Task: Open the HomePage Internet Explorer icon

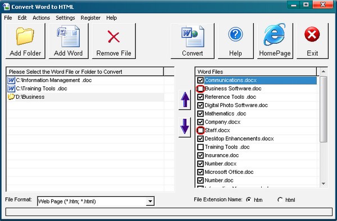Action: coord(275,35)
